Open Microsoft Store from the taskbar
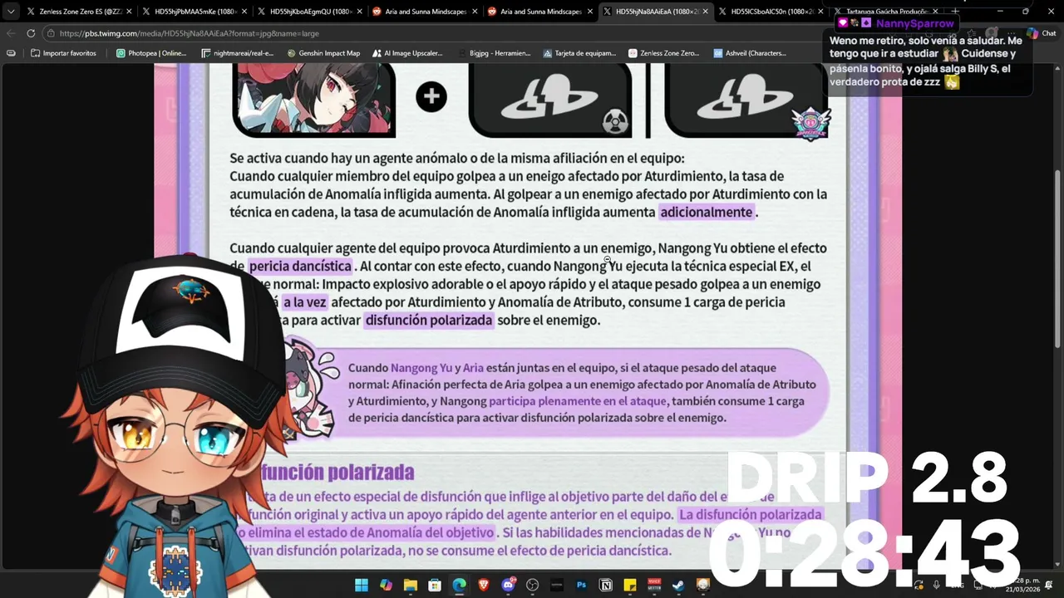Screen dimensions: 1064x598 [435, 585]
